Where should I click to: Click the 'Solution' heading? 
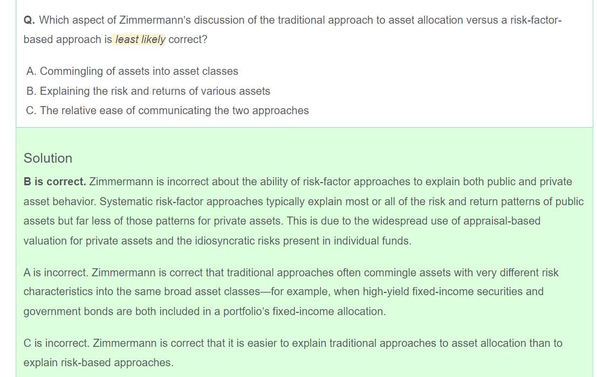(x=48, y=158)
